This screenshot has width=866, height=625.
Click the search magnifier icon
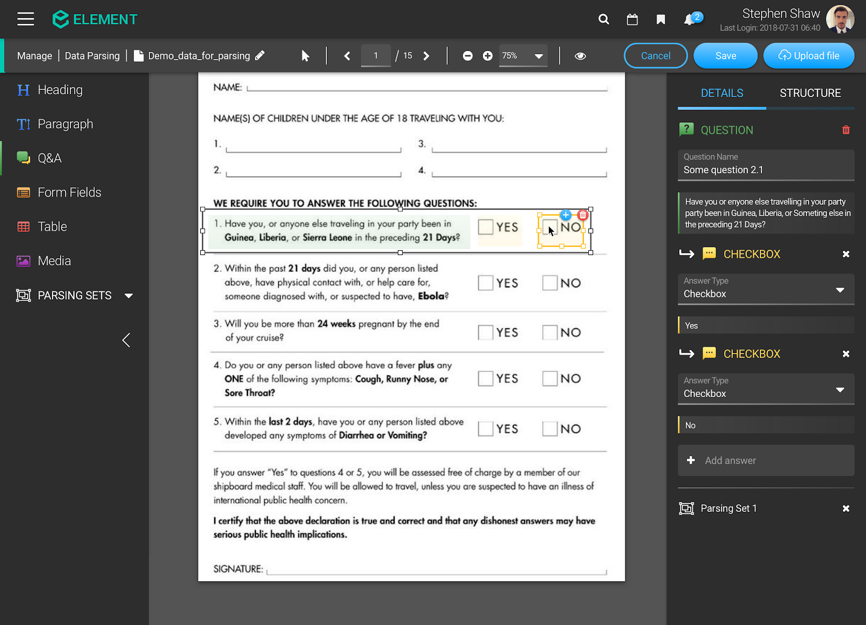coord(603,19)
